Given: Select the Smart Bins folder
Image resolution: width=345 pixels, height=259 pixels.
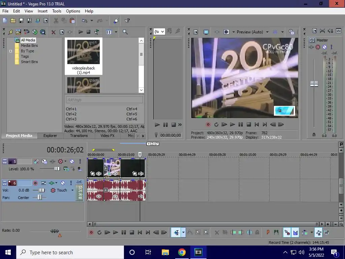Looking at the screenshot, I should coord(29,62).
